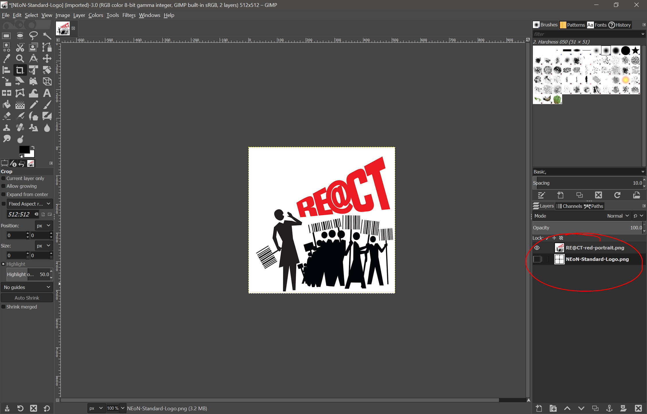
Task: Select the Text tool
Action: pos(47,93)
